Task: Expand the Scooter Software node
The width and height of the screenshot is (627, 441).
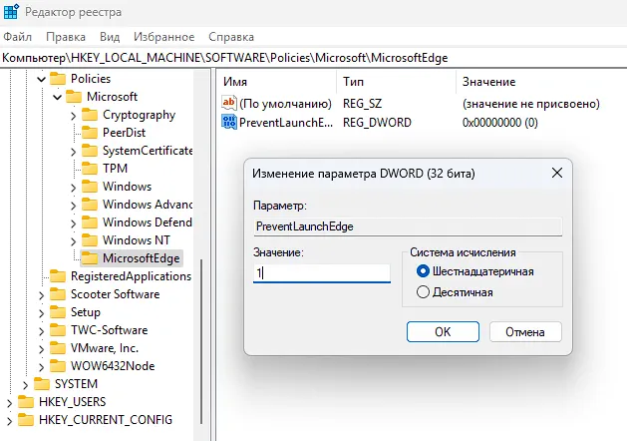Action: [41, 295]
